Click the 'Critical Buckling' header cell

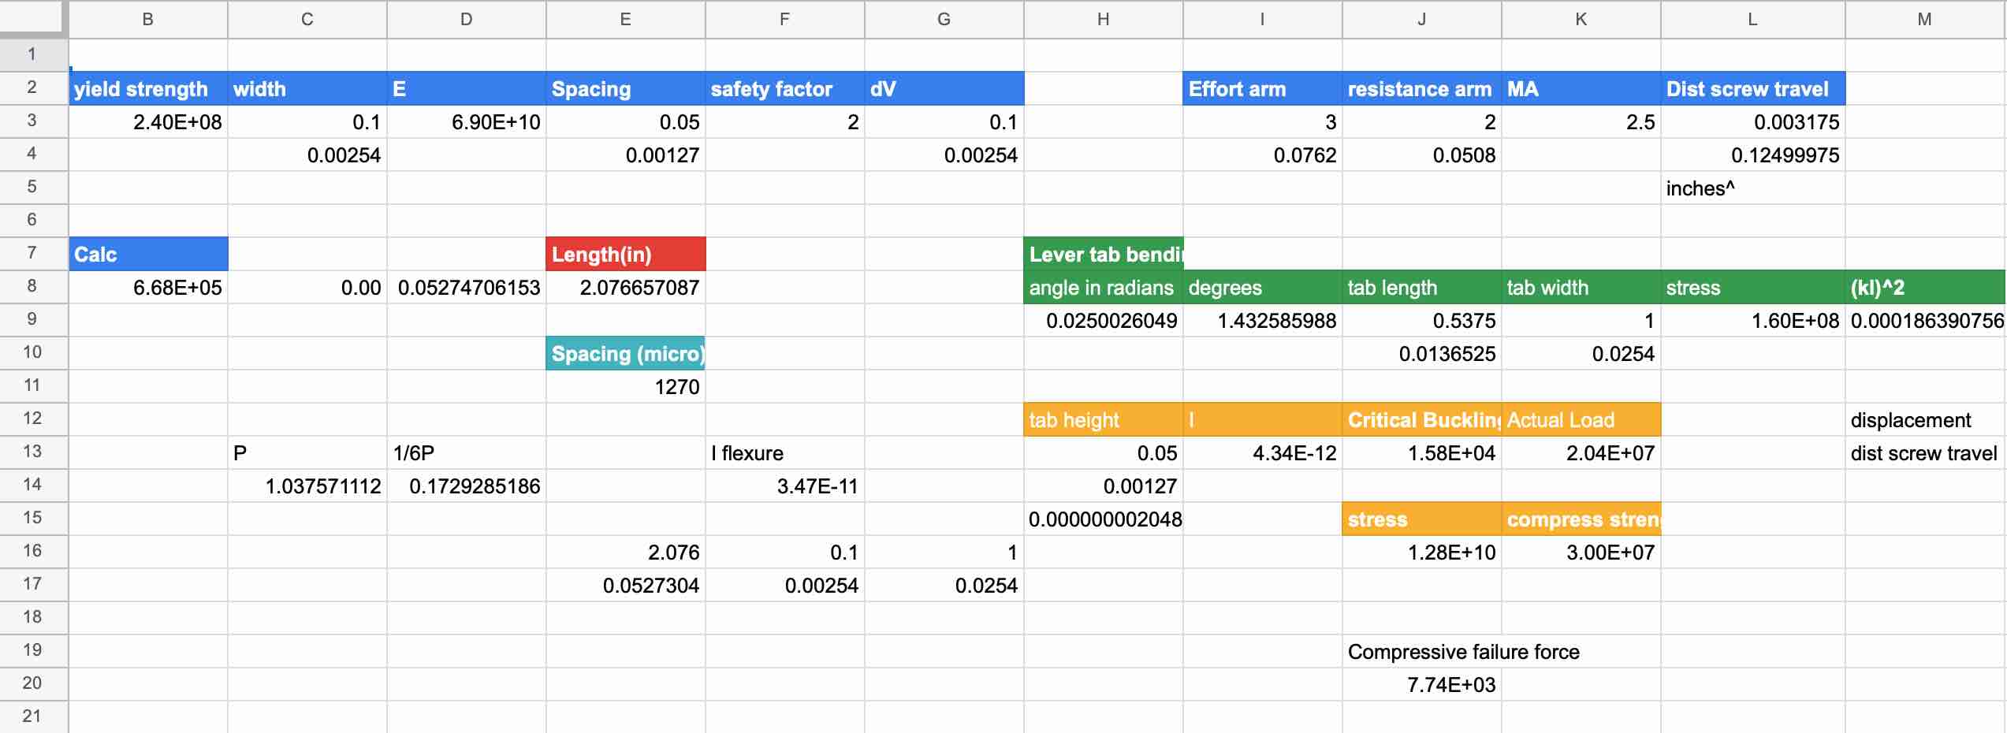coord(1422,419)
